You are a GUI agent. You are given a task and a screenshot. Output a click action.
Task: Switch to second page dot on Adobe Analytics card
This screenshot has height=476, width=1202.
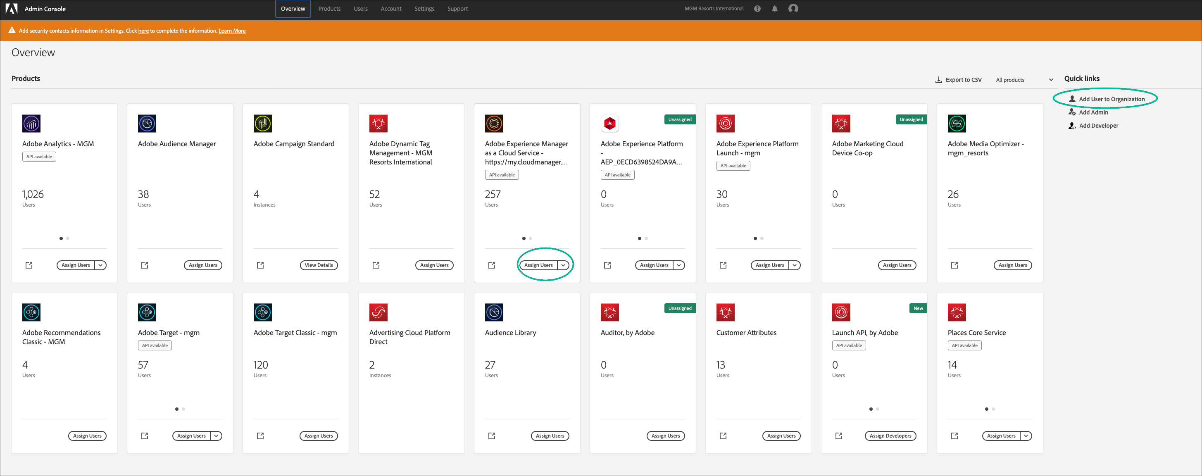[x=68, y=238]
